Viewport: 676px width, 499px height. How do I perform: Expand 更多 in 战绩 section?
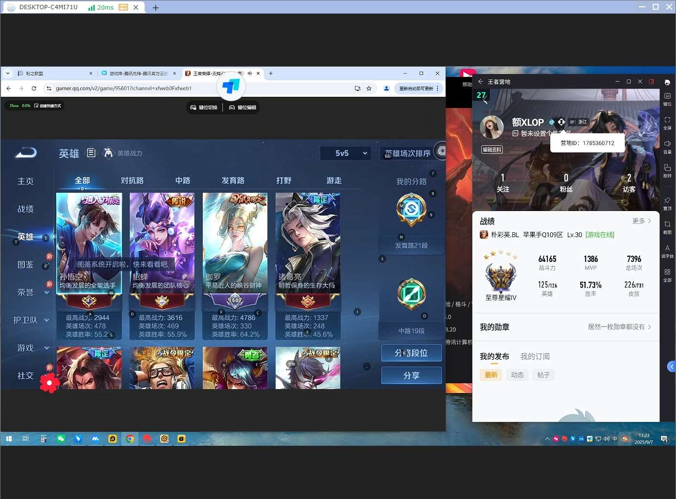click(x=642, y=221)
